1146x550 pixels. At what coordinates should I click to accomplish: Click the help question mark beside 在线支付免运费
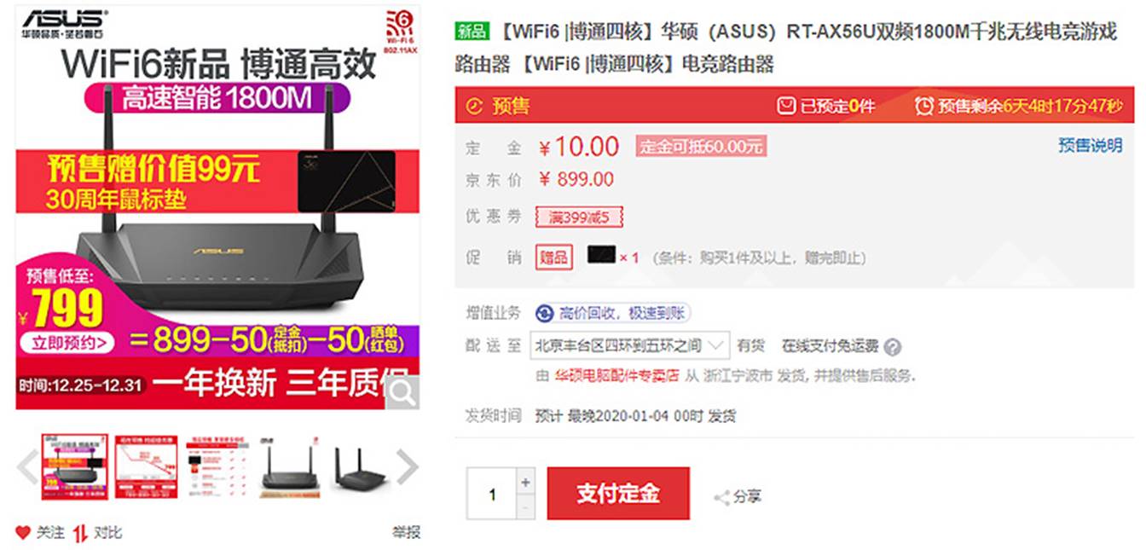892,346
